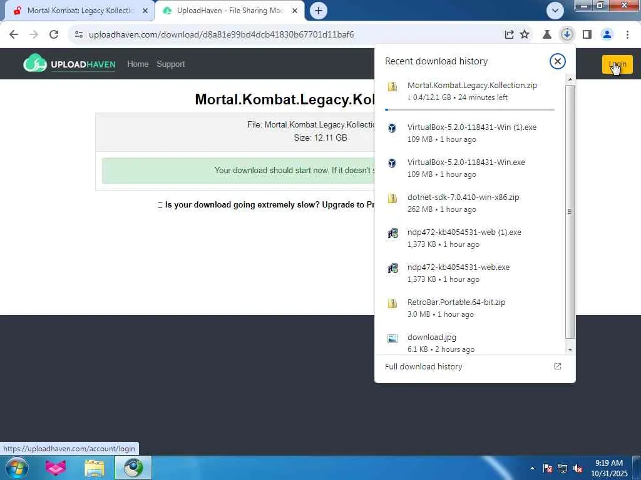The image size is (641, 480).
Task: Click the browser taskbar button
Action: pos(133,468)
